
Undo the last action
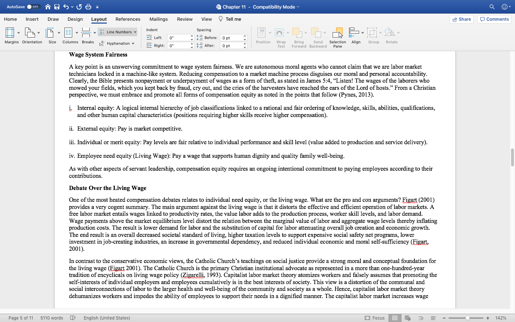click(x=66, y=7)
